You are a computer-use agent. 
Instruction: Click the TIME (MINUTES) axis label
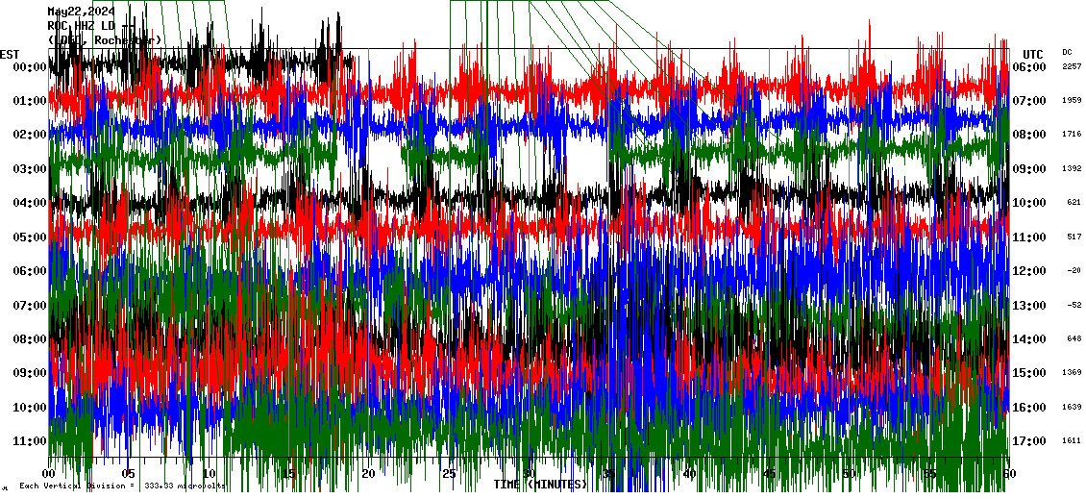click(x=540, y=485)
